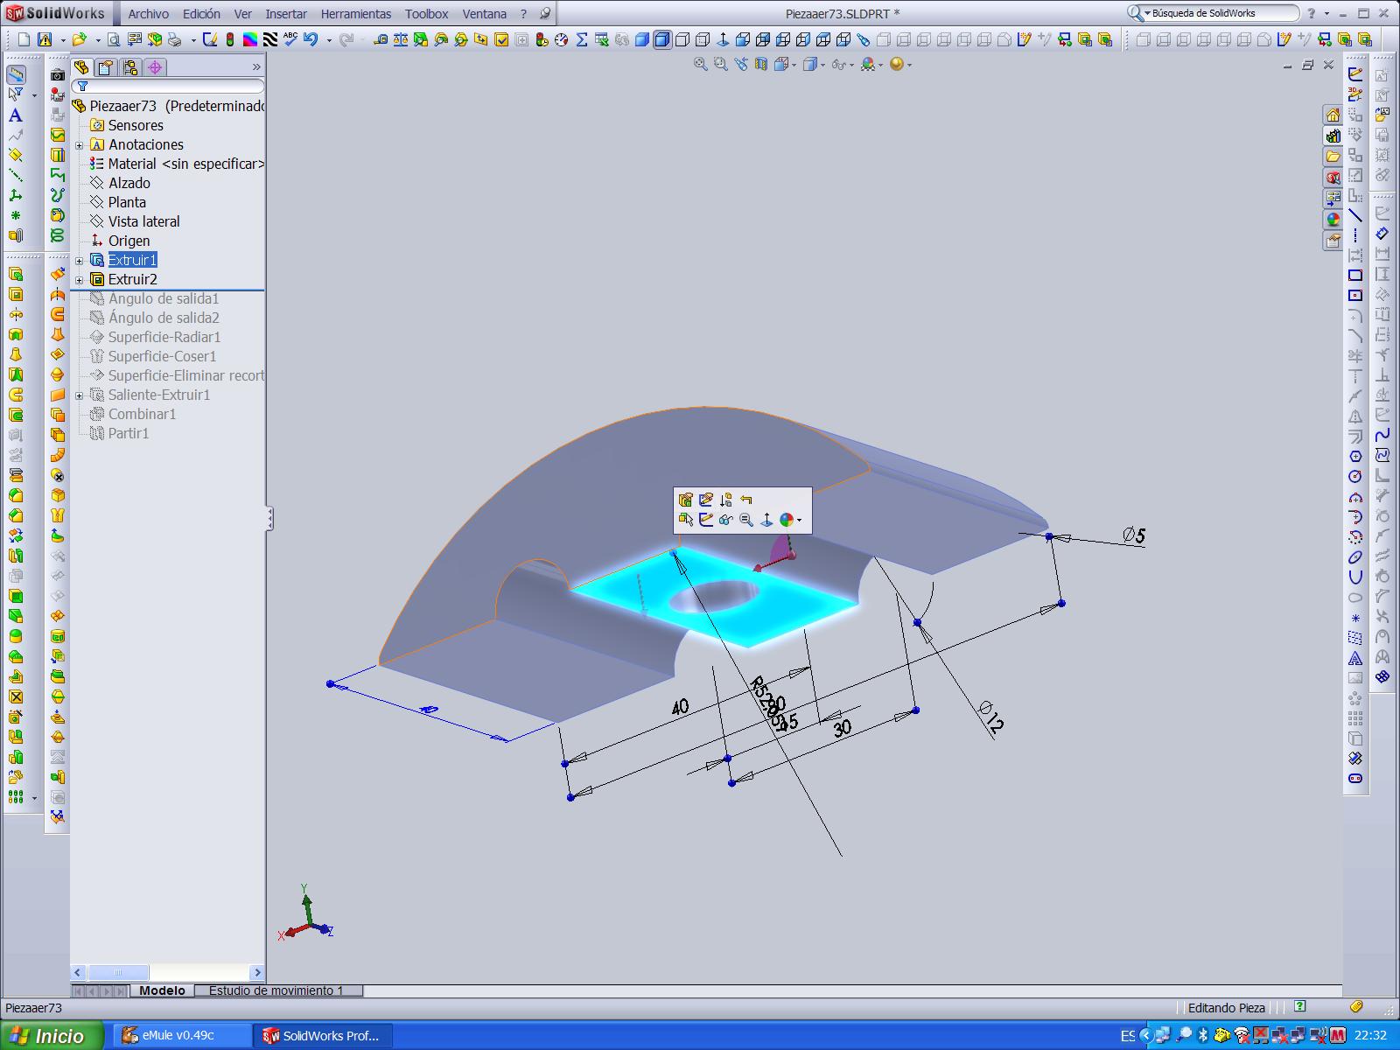
Task: Click the Inicio start button
Action: (52, 1036)
